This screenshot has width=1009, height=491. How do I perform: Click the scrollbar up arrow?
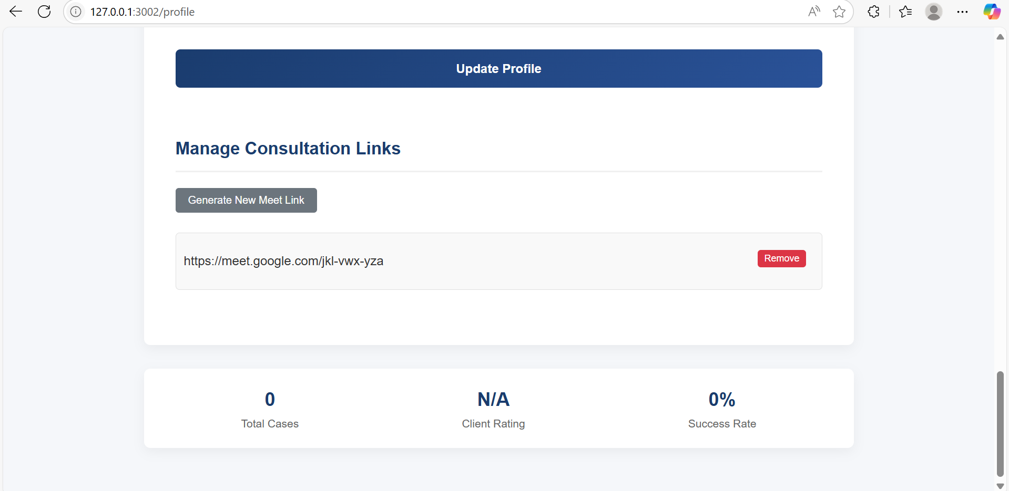[1000, 37]
